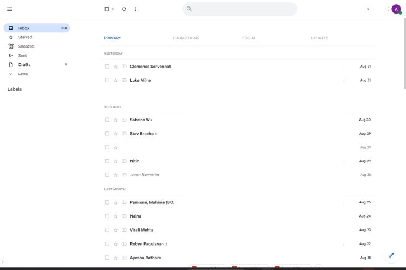406x270 pixels.
Task: Star the Sabrina Wu email
Action: coord(116,120)
